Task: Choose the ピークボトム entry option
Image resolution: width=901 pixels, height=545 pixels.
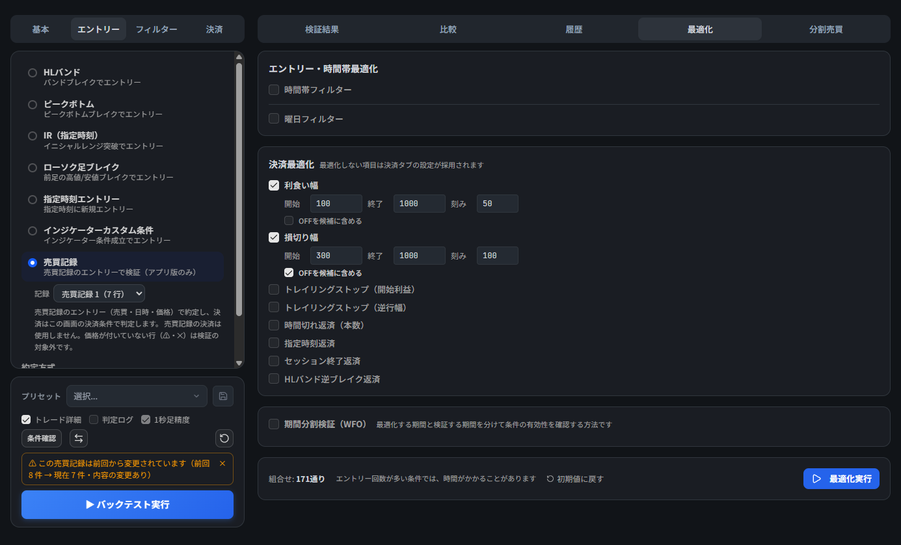Action: click(x=33, y=105)
